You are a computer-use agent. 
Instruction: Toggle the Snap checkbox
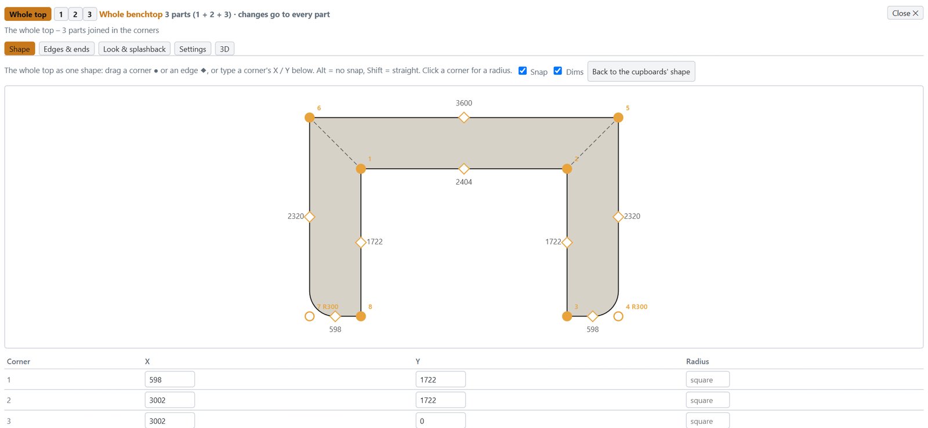523,71
